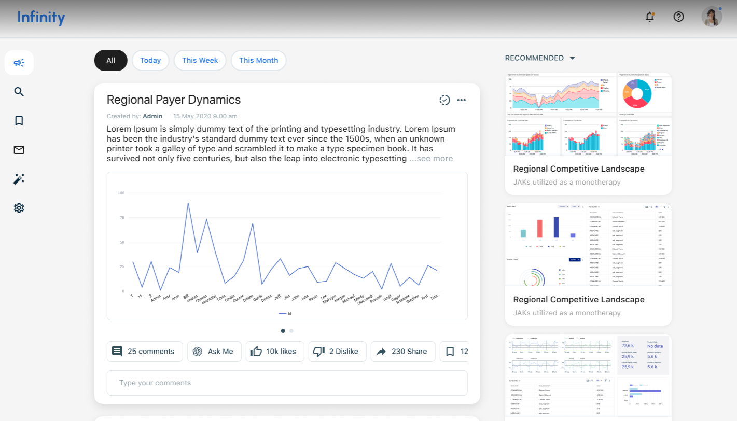
Task: Select the This Week filter tab
Action: coord(200,60)
